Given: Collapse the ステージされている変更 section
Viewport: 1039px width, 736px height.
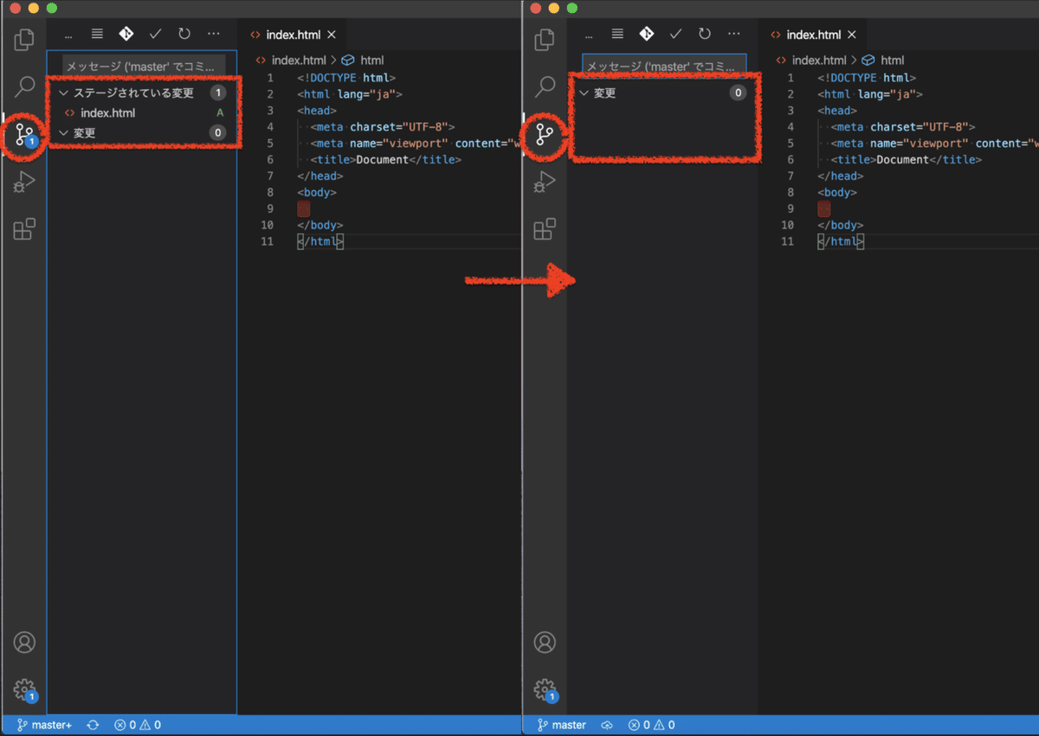Looking at the screenshot, I should (x=142, y=93).
